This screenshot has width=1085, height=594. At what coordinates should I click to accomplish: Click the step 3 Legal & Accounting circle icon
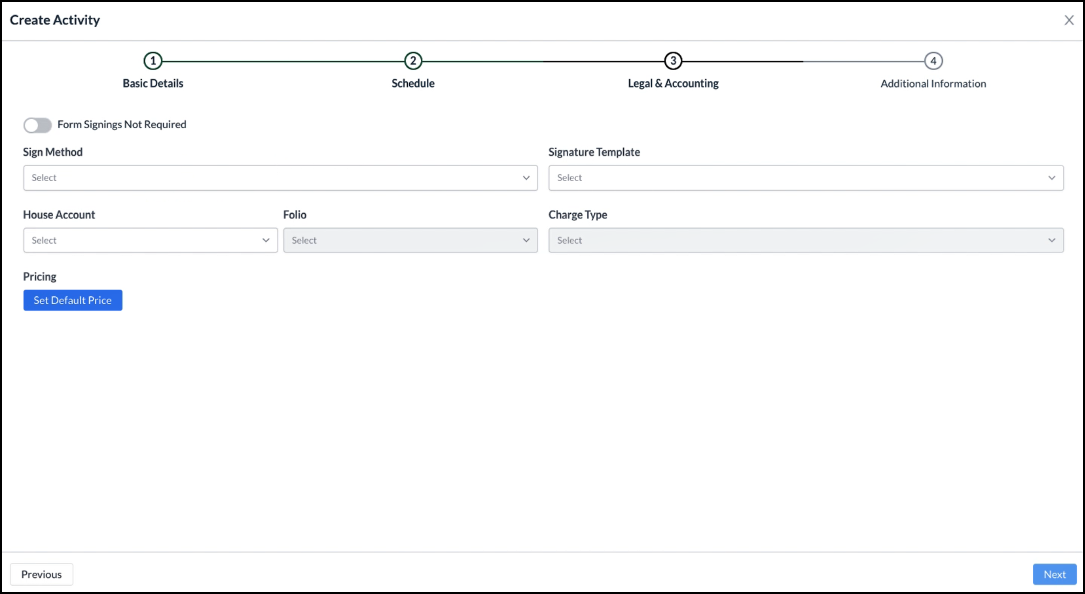click(673, 60)
